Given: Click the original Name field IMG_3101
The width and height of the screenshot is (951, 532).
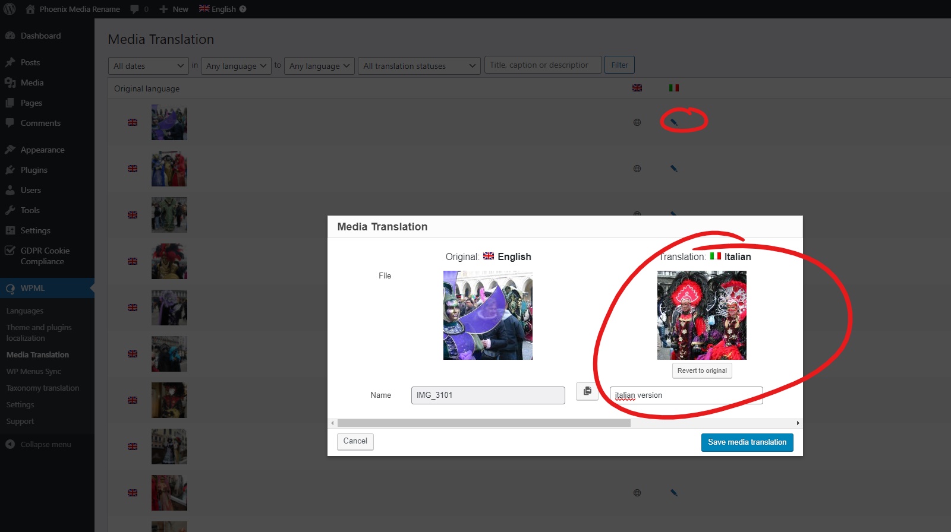Looking at the screenshot, I should point(488,395).
